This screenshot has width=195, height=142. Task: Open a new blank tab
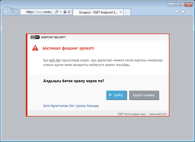127,12
